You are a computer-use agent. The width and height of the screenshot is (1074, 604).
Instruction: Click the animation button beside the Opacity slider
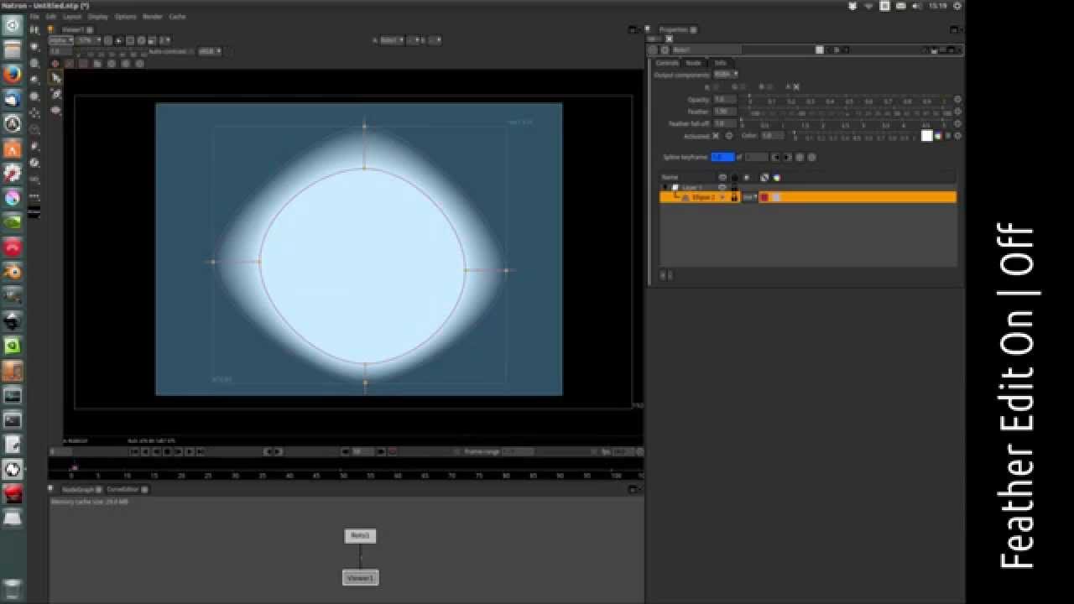957,100
